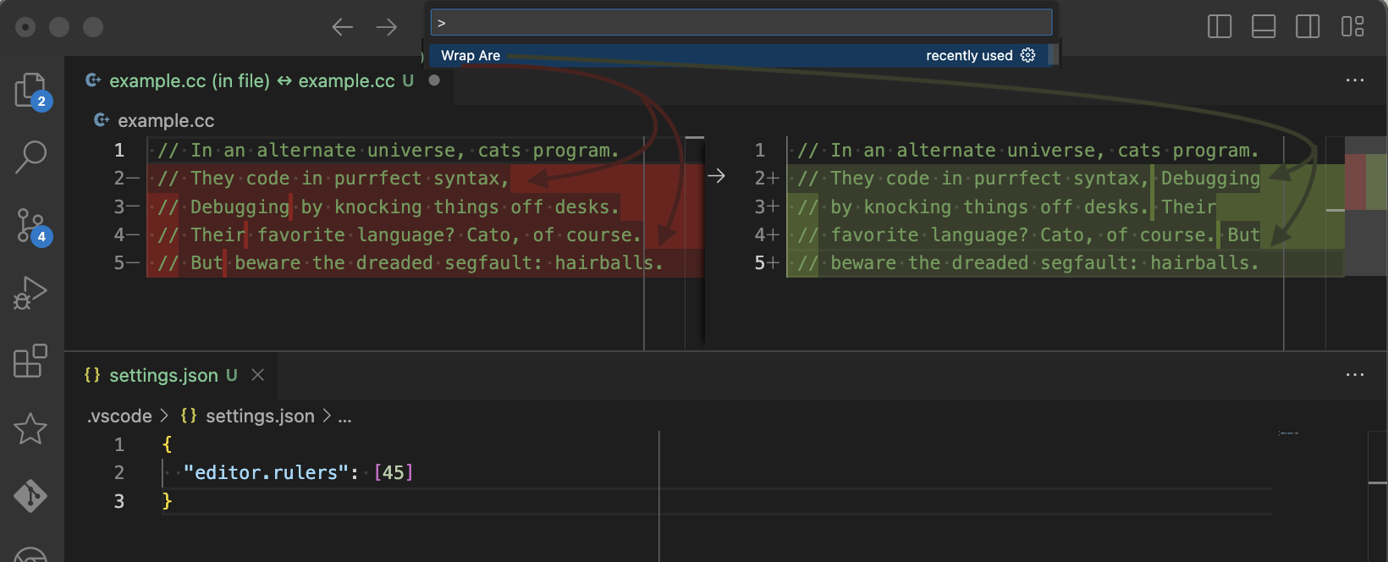Screen dimensions: 1388x562
Task: Open more actions for diff editor group
Action: tap(1355, 80)
